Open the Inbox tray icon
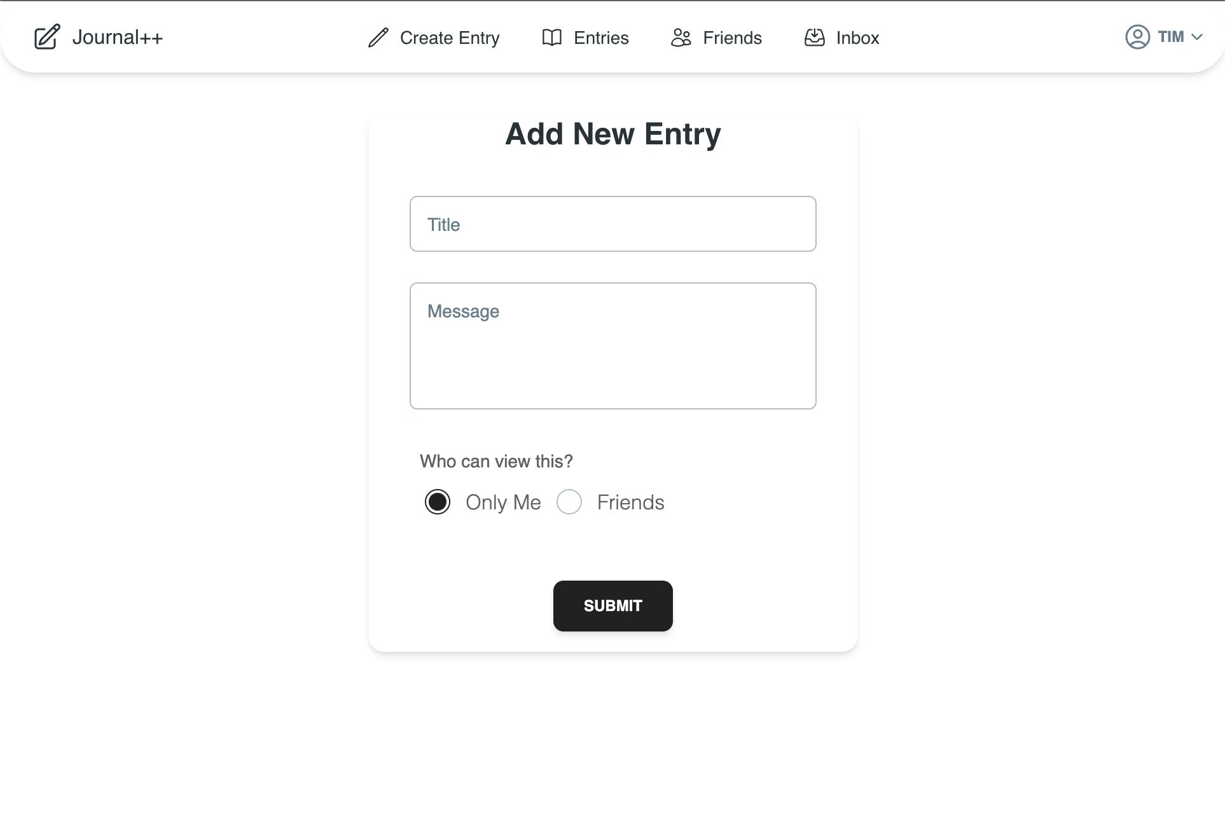Screen dimensions: 1225x814 (814, 38)
